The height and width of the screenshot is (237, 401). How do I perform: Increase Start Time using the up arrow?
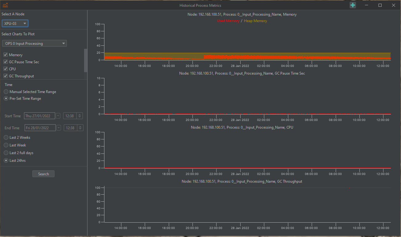80,114
